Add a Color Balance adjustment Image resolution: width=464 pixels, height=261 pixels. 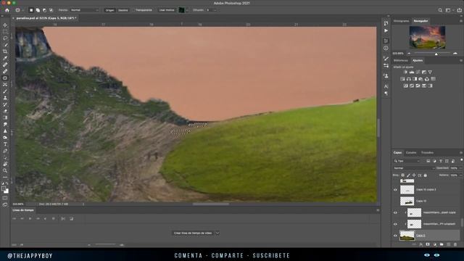[409, 79]
